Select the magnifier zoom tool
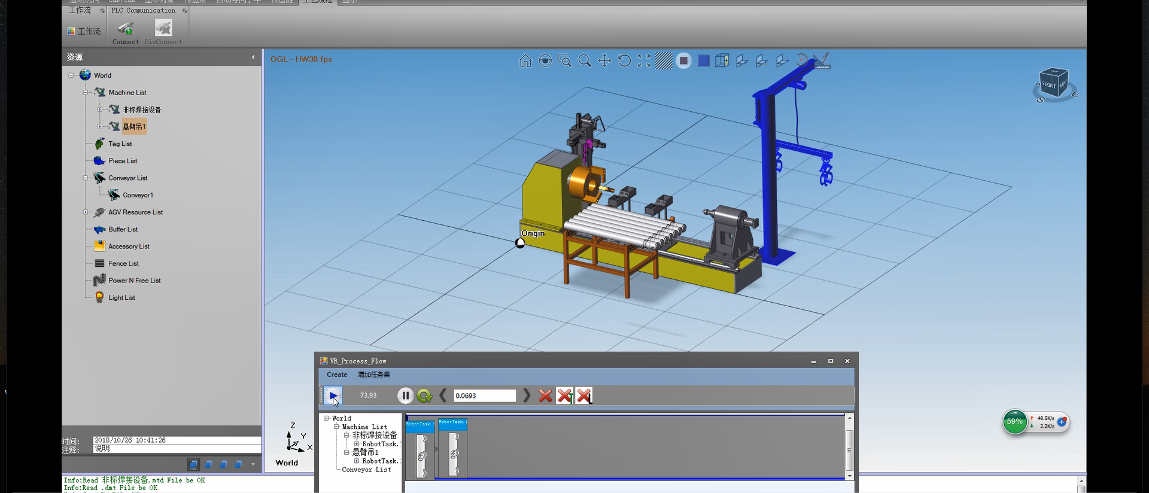 [x=585, y=61]
